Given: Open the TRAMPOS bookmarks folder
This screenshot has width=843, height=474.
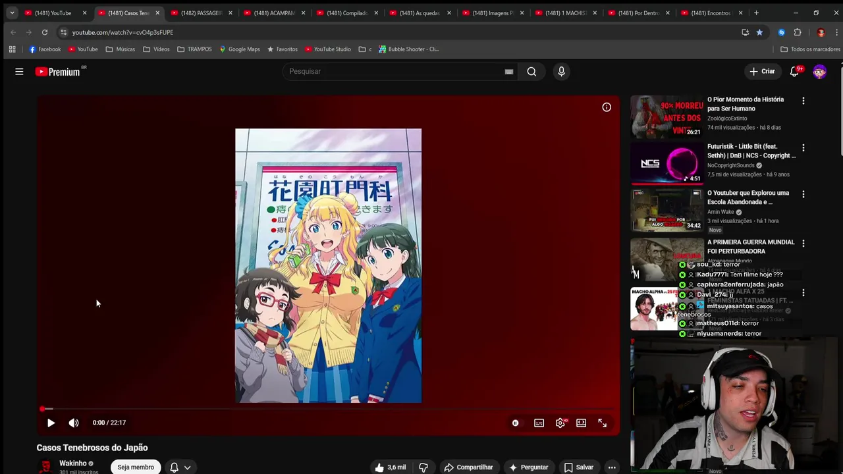Looking at the screenshot, I should 194,49.
